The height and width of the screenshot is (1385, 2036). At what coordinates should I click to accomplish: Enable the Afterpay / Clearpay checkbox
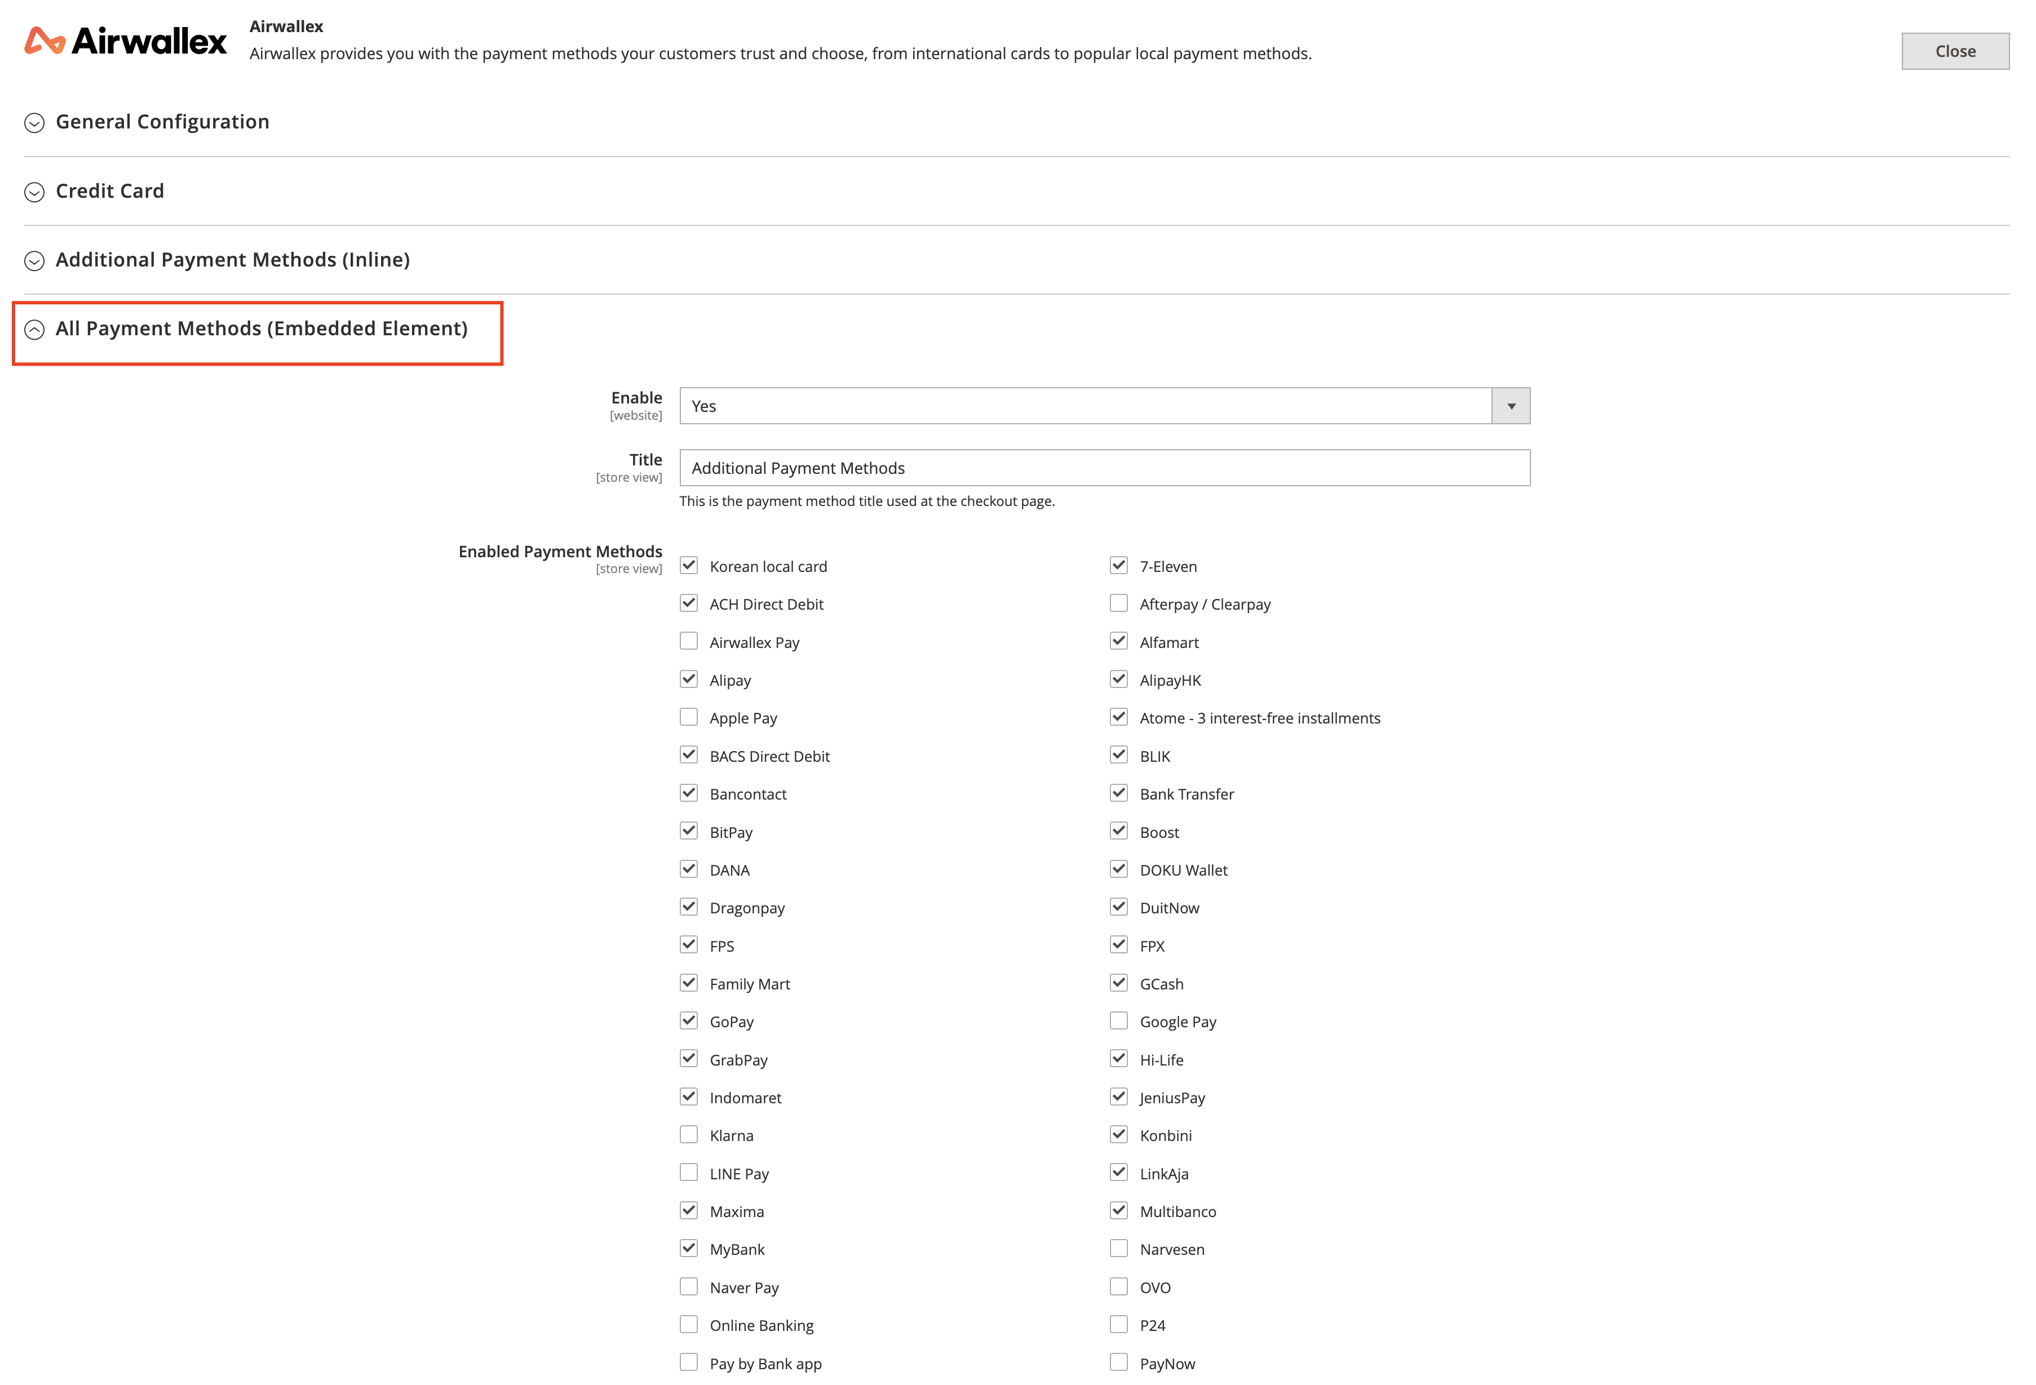coord(1119,603)
